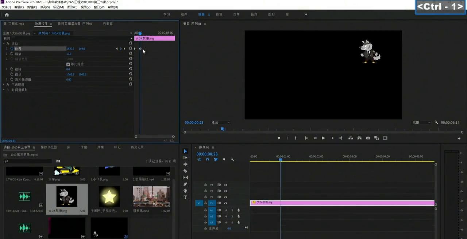The image size is (467, 239).
Task: Add marker in timeline panel
Action: tap(224, 159)
